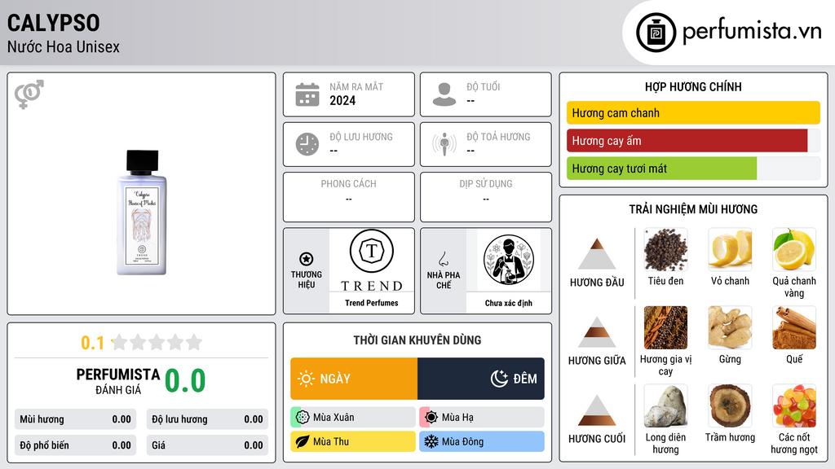Click the clock icon beside Độ lưu hương

(x=307, y=144)
